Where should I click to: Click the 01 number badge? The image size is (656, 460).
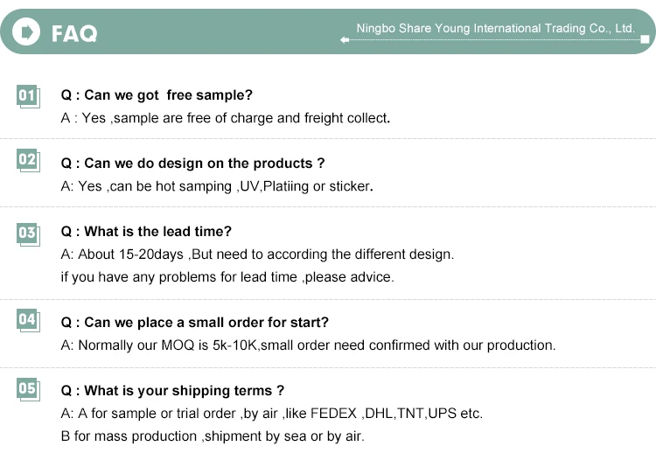point(27,95)
